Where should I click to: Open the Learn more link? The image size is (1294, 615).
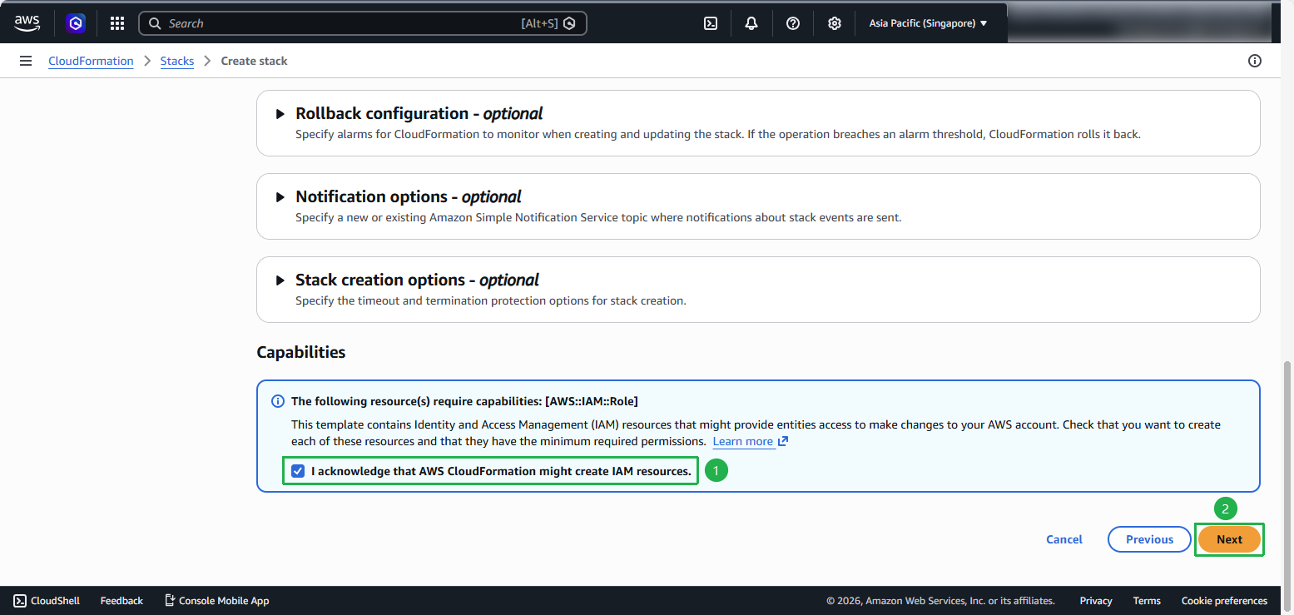coord(743,441)
